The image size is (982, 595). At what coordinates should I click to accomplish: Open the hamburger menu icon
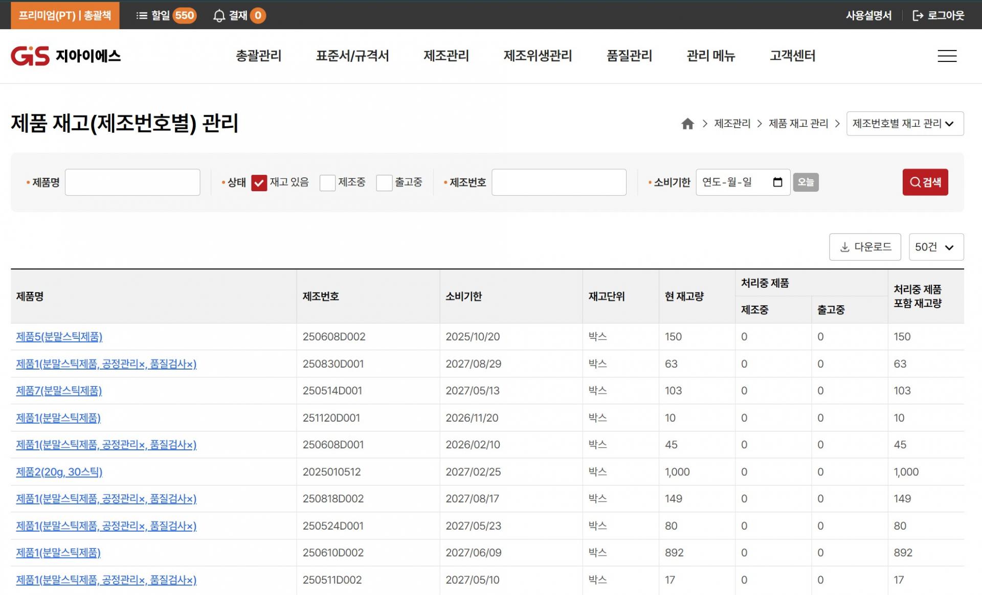click(947, 56)
